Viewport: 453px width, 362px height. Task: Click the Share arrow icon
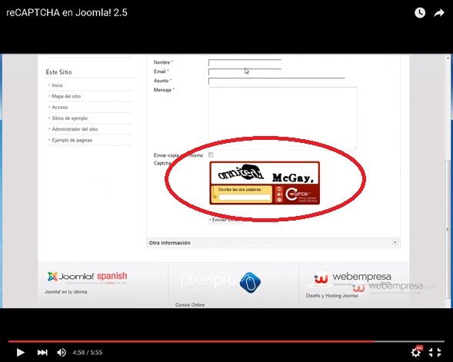pyautogui.click(x=439, y=13)
